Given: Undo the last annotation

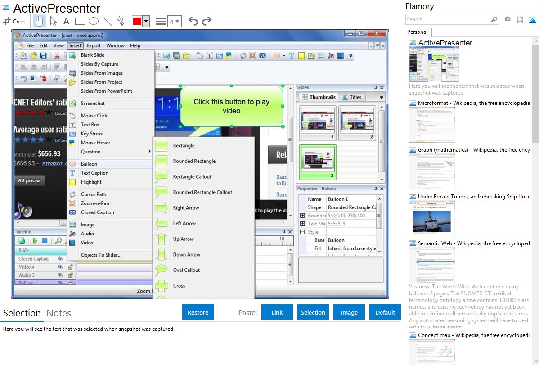Looking at the screenshot, I should (193, 21).
